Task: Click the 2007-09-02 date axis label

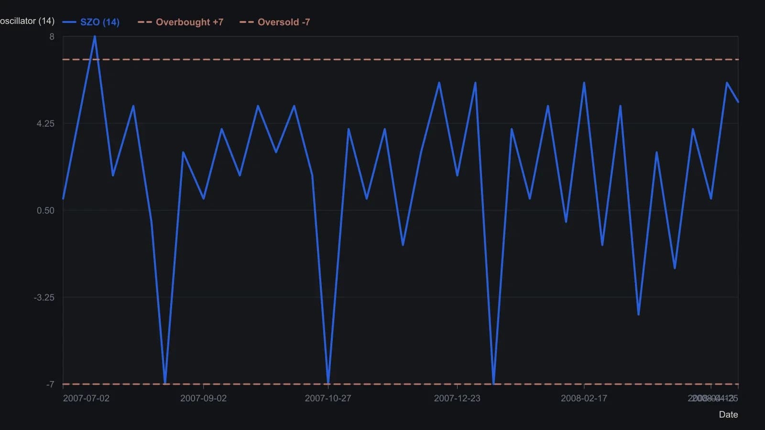Action: click(203, 398)
